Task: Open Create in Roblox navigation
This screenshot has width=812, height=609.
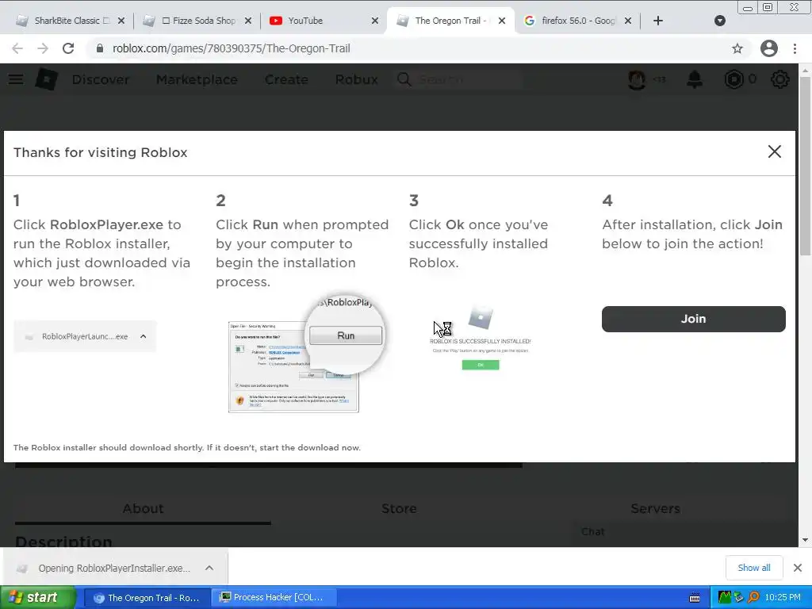Action: coord(286,79)
